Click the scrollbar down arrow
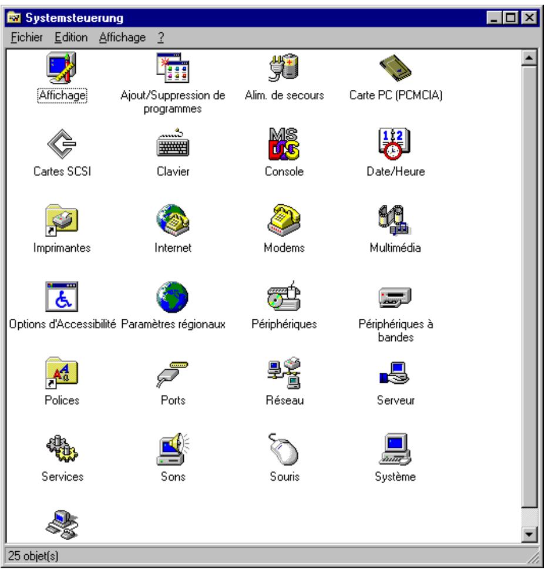 coord(529,534)
